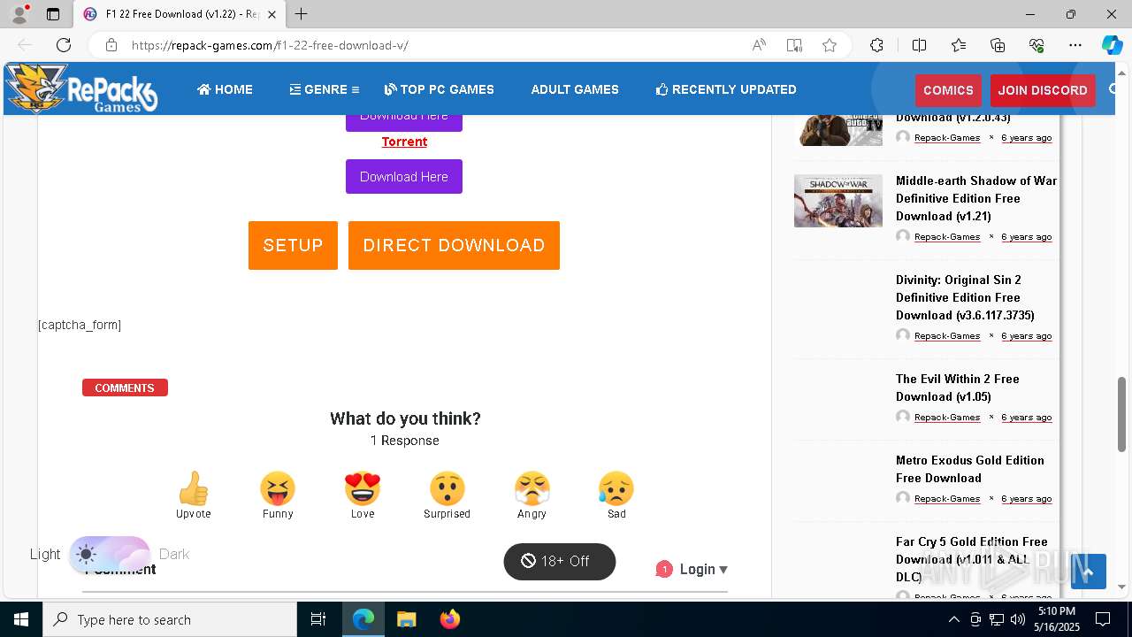Click '6 years ago' under Divinity post
The height and width of the screenshot is (637, 1132).
pyautogui.click(x=1027, y=336)
